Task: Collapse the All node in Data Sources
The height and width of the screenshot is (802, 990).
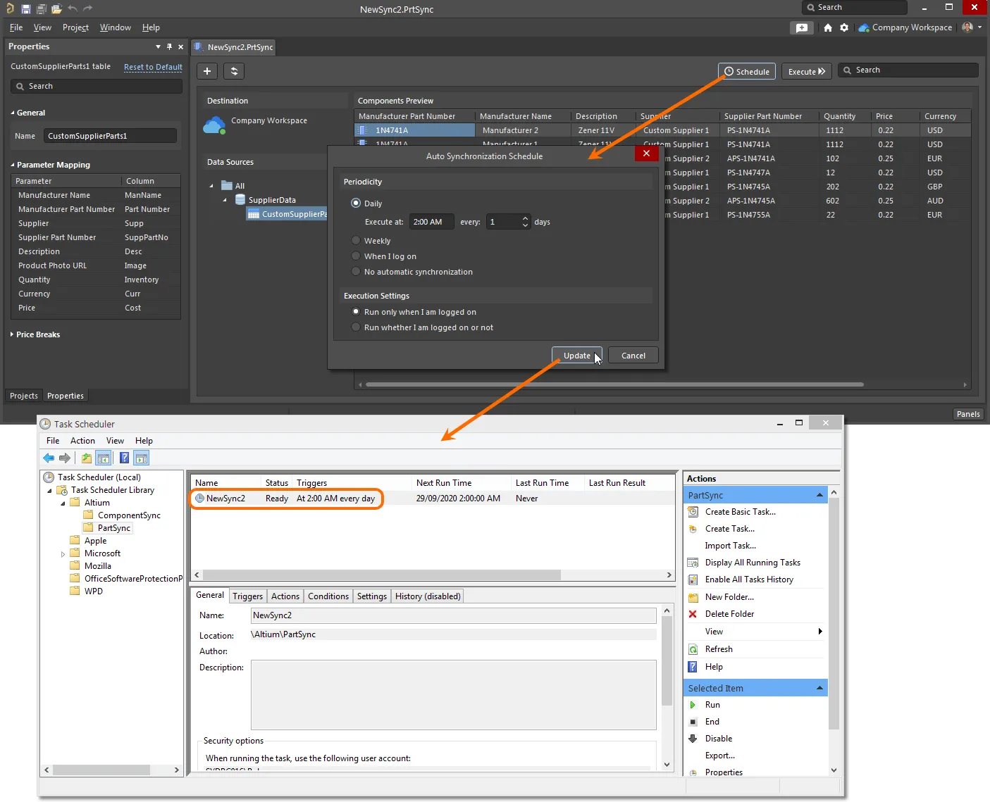Action: point(211,186)
